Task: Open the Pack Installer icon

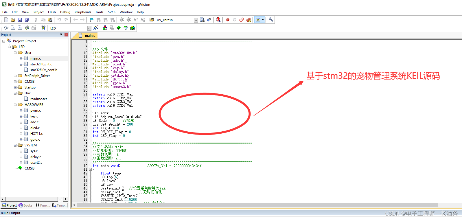Action: coord(133,28)
